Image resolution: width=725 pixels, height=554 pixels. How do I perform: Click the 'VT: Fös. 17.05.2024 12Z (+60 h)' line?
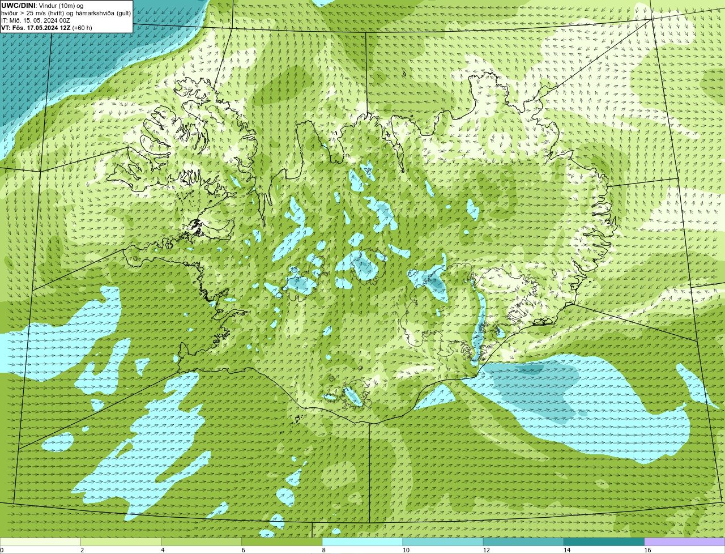tap(46, 28)
